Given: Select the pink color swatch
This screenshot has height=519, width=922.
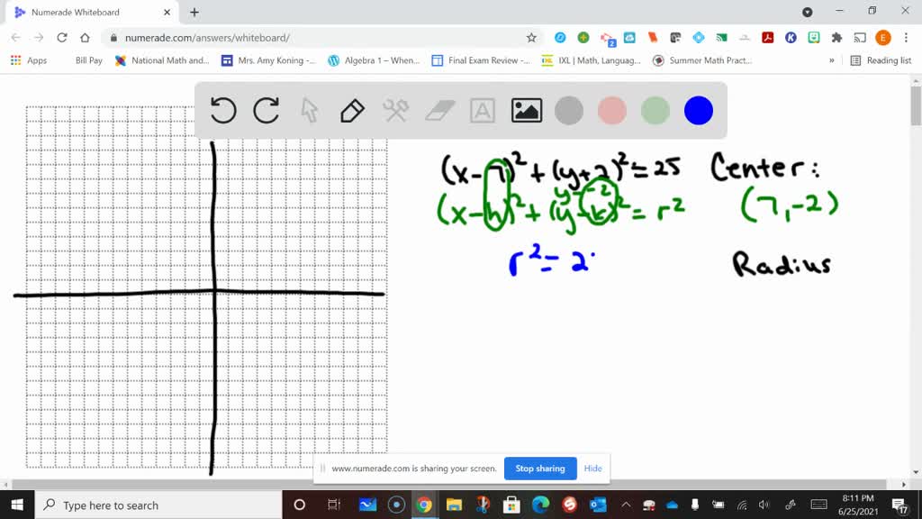Looking at the screenshot, I should coord(611,110).
